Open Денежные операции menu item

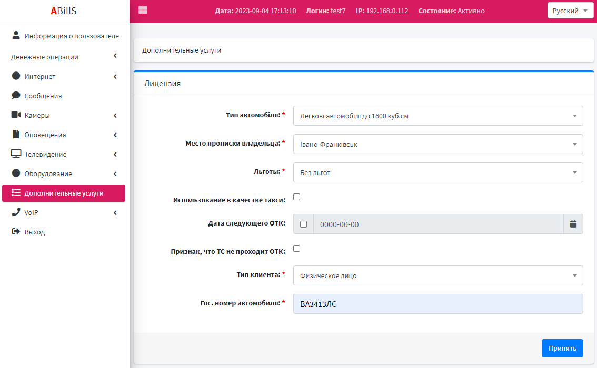(64, 57)
